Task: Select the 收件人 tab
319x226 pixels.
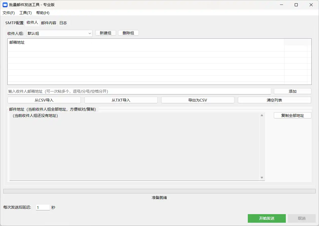Action: pyautogui.click(x=32, y=22)
